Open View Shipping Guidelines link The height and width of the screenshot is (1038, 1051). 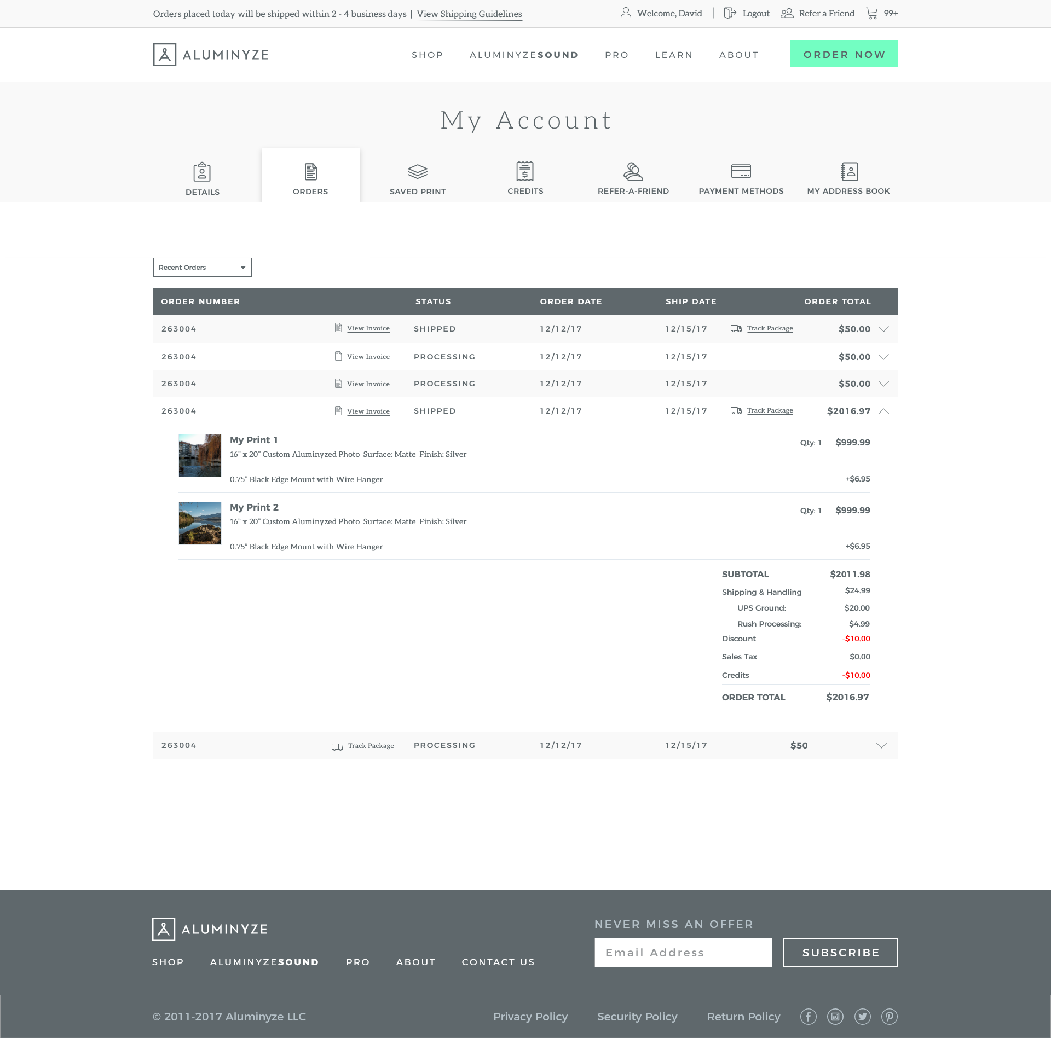pos(469,14)
